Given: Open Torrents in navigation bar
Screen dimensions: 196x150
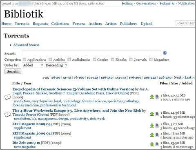Looking at the screenshot, I should (22, 24).
